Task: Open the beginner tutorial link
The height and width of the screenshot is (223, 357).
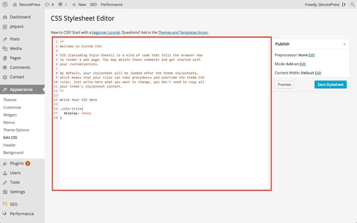Action: (x=106, y=32)
